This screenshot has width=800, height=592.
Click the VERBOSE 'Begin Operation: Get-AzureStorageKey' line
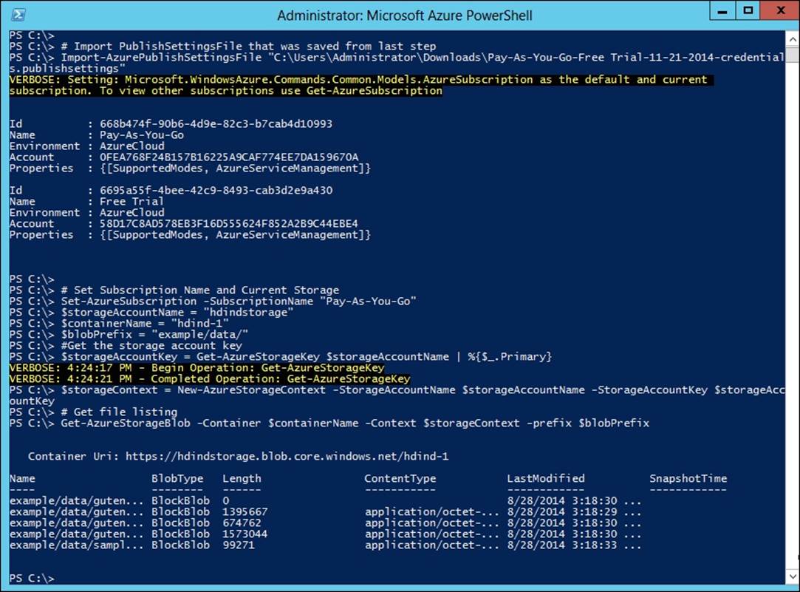(x=197, y=368)
